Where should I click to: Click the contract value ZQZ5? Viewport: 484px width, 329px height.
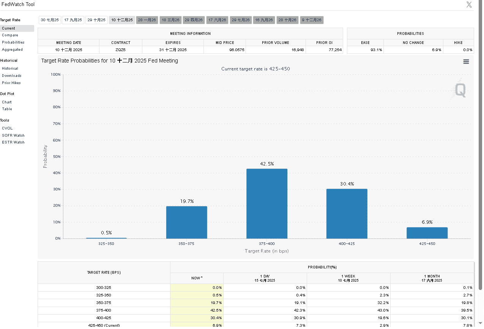pos(121,50)
